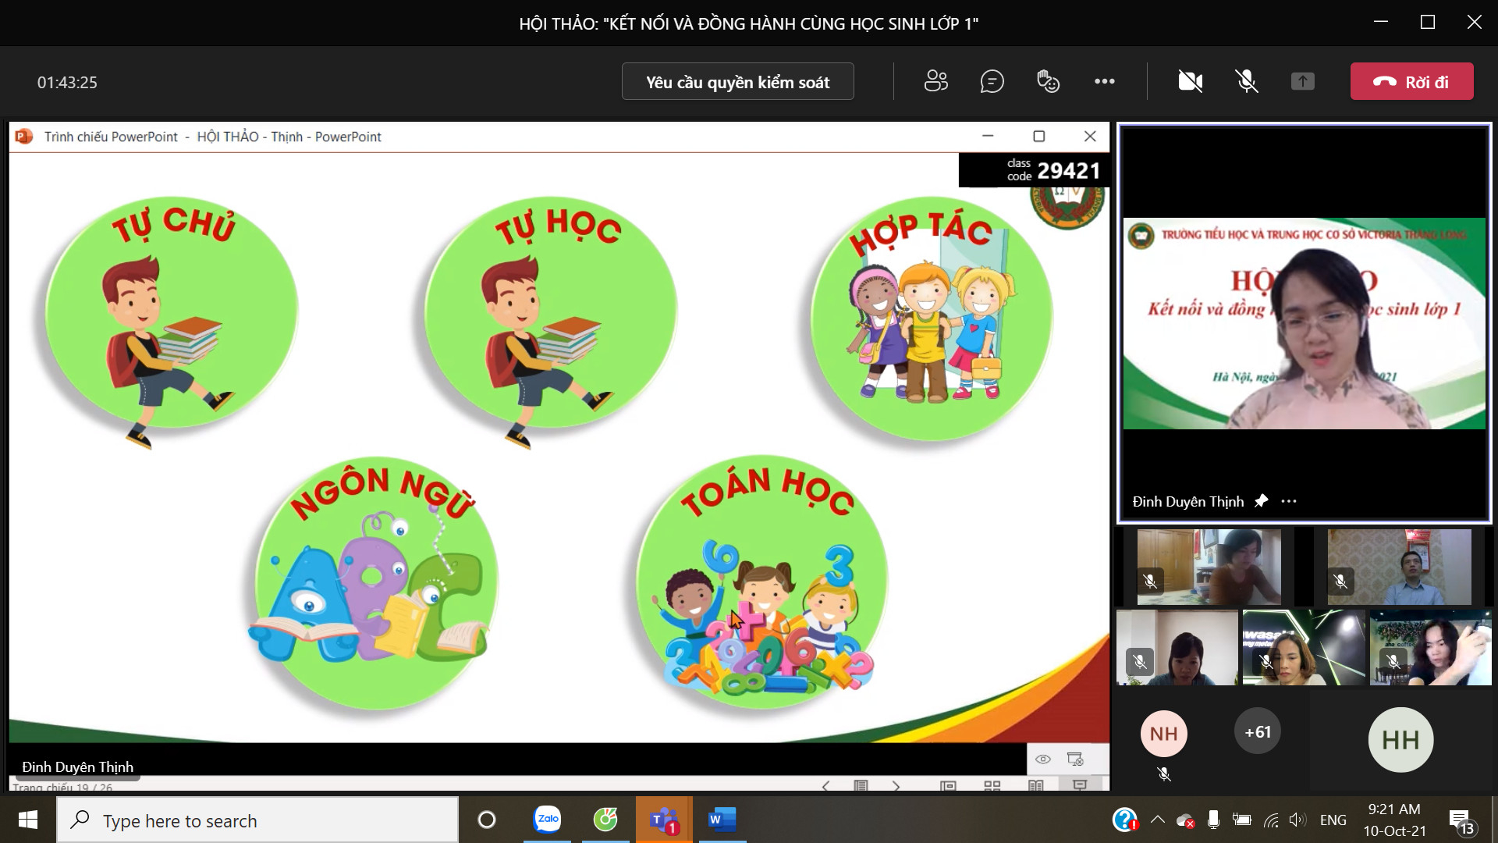Image resolution: width=1498 pixels, height=843 pixels.
Task: Open the meeting chat icon
Action: point(992,81)
